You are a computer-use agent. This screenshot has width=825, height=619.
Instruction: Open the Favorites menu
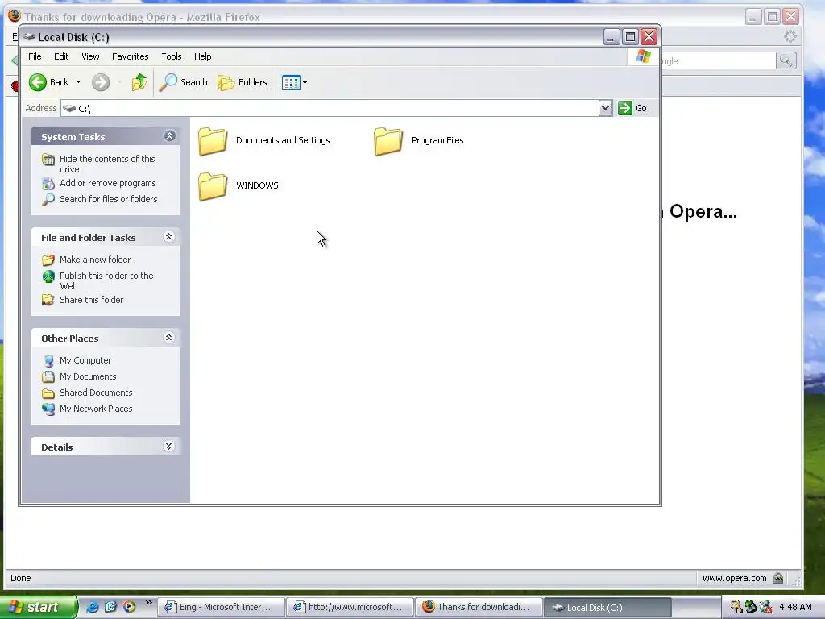pos(130,56)
